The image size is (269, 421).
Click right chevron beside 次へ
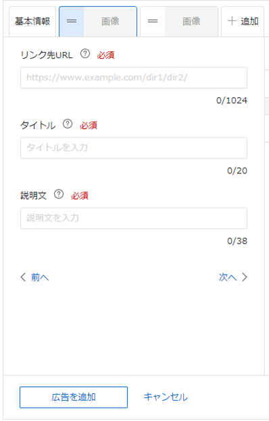tap(245, 277)
